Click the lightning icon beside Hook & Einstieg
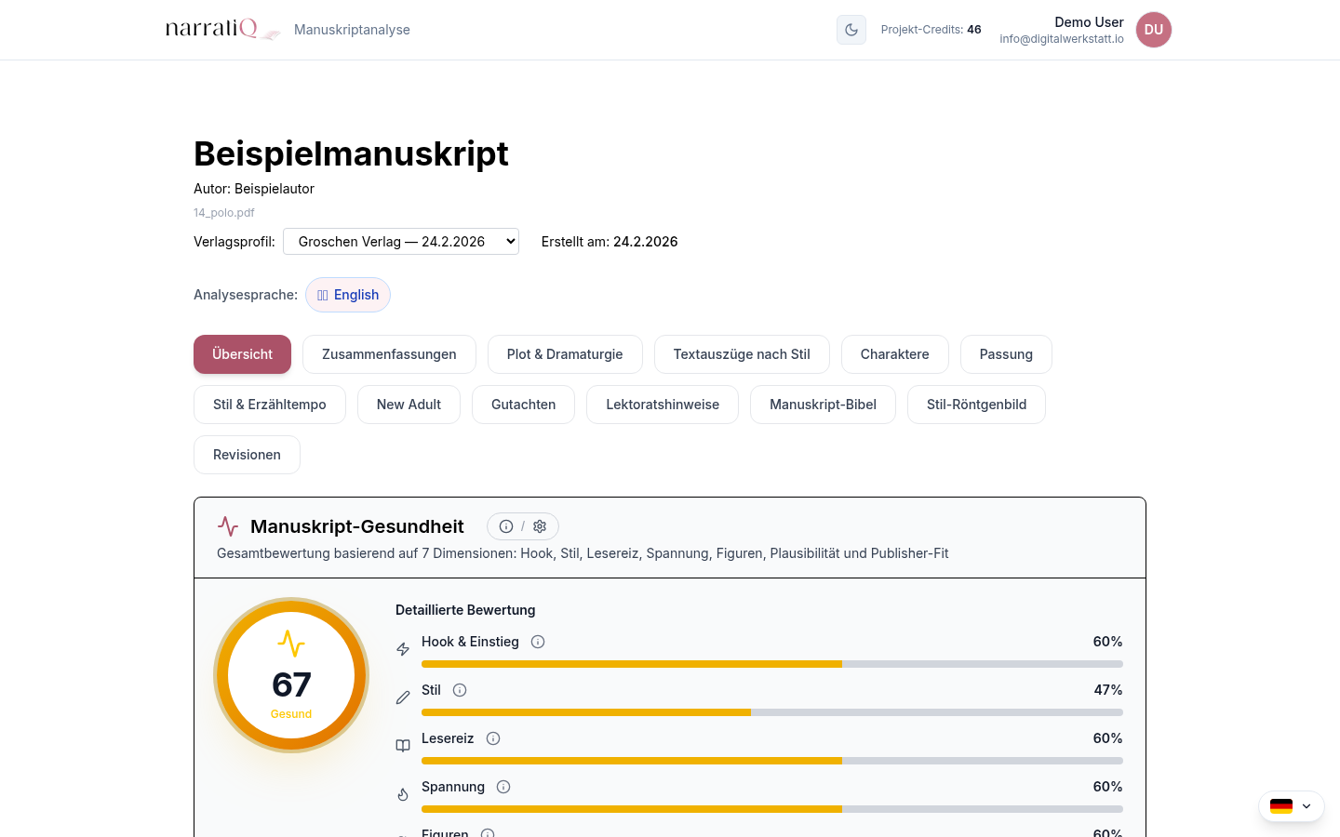 403,648
